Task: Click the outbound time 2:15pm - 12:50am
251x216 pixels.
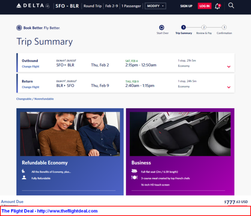Action: [141, 65]
